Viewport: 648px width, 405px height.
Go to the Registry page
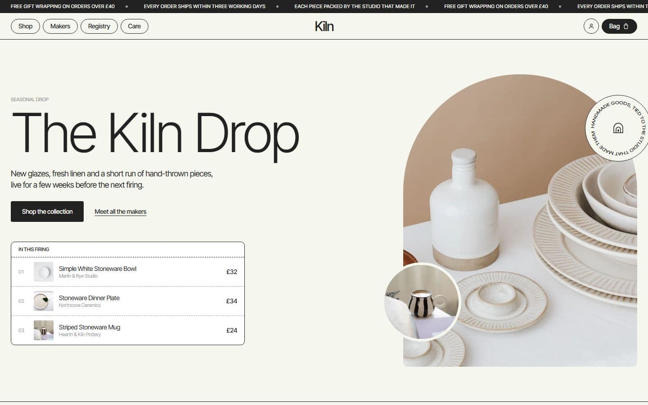pos(99,26)
